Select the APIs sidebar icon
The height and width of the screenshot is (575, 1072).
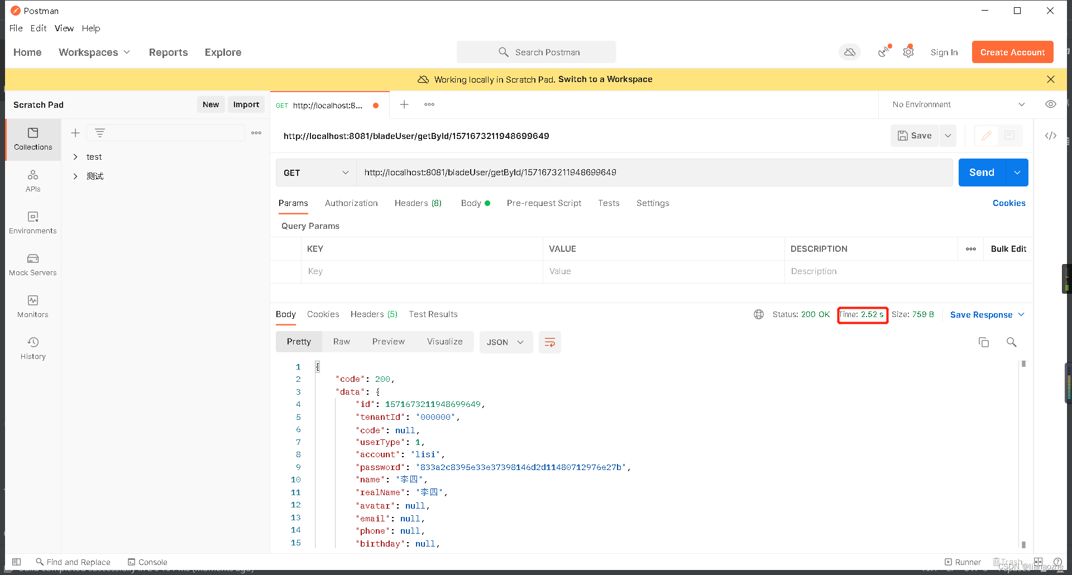click(x=32, y=180)
